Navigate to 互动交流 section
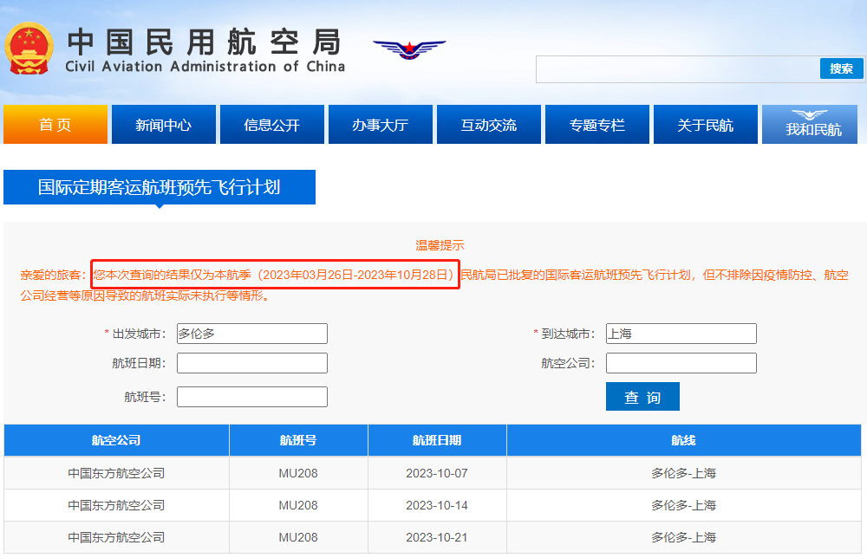This screenshot has height=558, width=867. tap(488, 125)
